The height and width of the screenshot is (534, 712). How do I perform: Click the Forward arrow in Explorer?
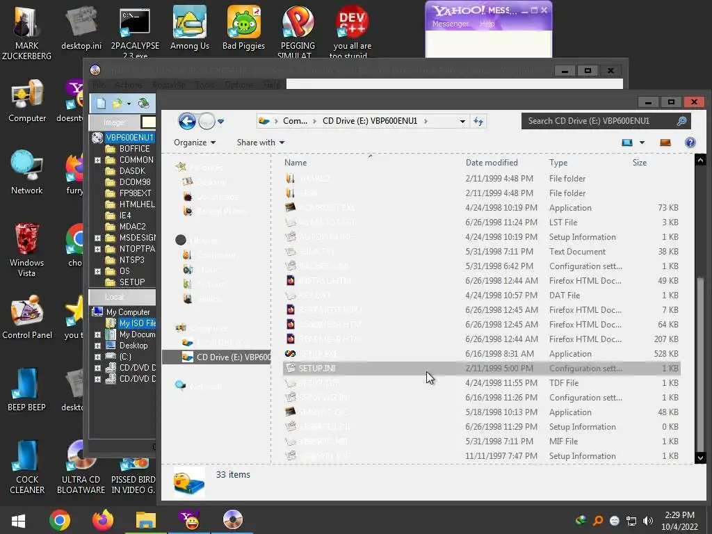(207, 121)
